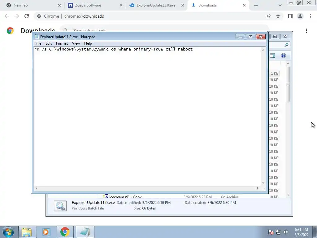317x238 pixels.
Task: Open a new Chrome tab with plus button
Action: pyautogui.click(x=256, y=5)
